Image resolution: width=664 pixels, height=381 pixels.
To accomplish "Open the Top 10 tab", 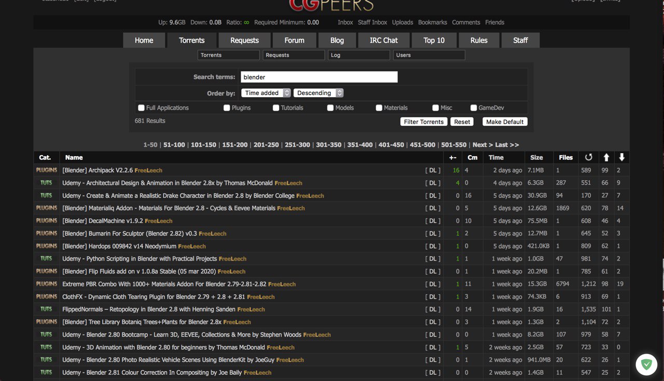I will point(434,40).
